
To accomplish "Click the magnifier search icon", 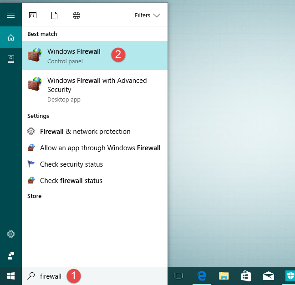I will [x=31, y=276].
